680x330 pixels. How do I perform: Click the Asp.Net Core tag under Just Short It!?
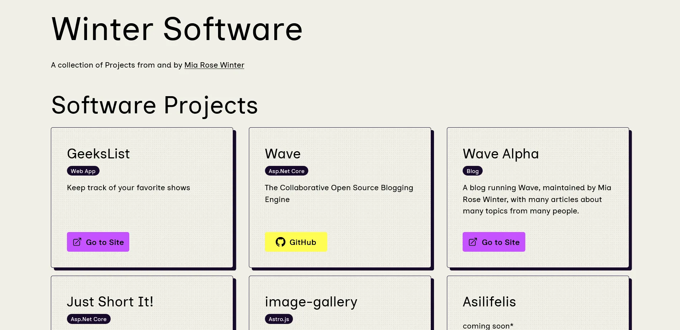coord(88,319)
